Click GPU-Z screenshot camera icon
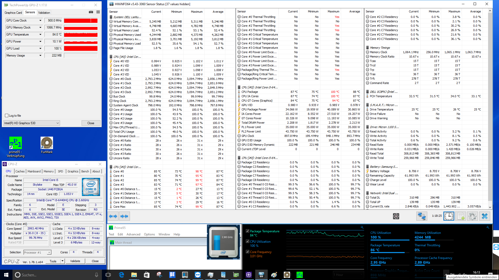The height and width of the screenshot is (280, 499). point(91,12)
